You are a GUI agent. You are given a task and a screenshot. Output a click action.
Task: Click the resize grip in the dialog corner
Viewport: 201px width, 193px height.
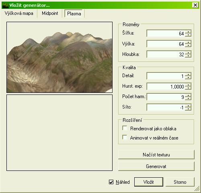point(197,189)
